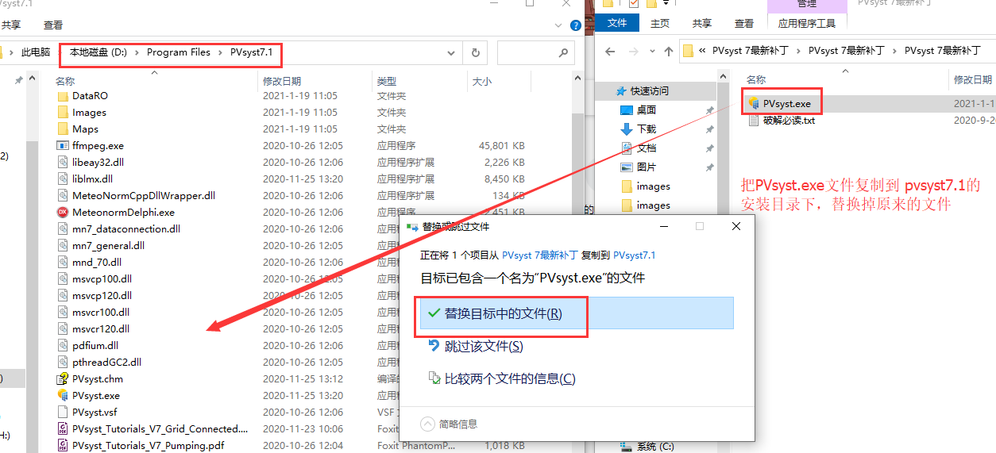Open the 文件 tab in right window
This screenshot has width=996, height=453.
pos(617,24)
